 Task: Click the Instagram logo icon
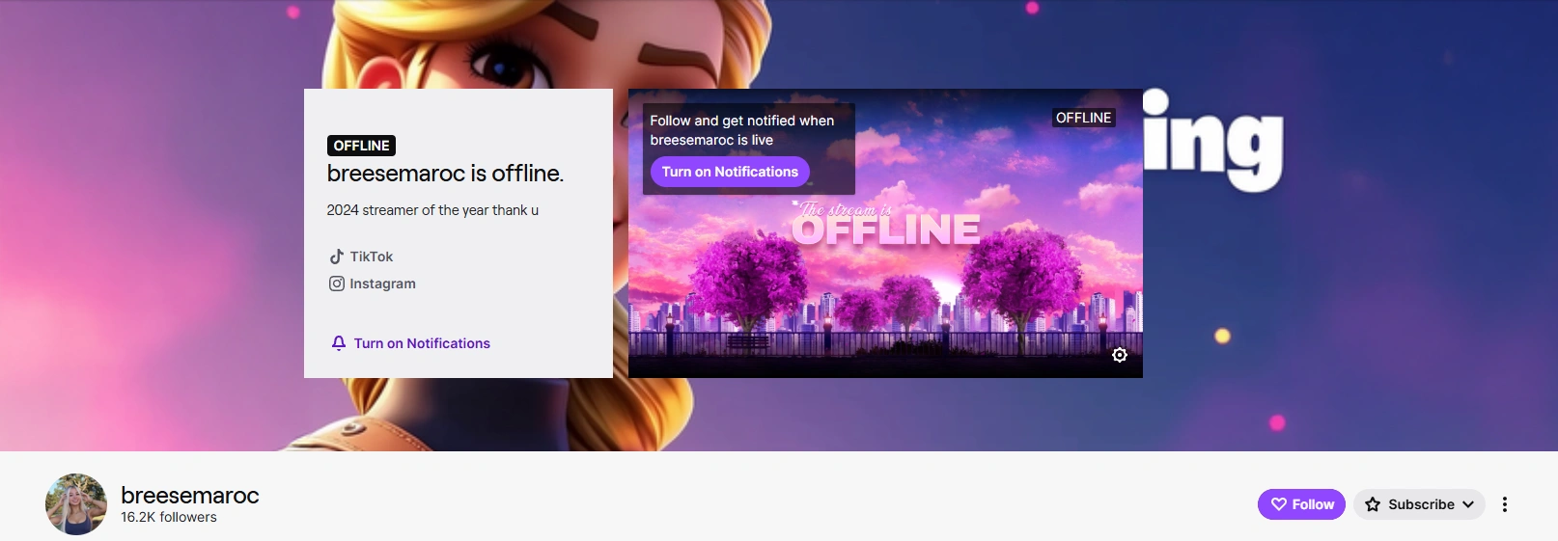click(337, 284)
